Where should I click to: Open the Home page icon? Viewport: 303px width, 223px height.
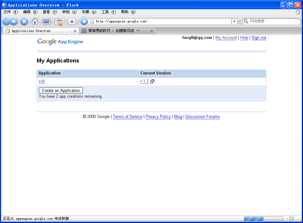[x=35, y=21]
